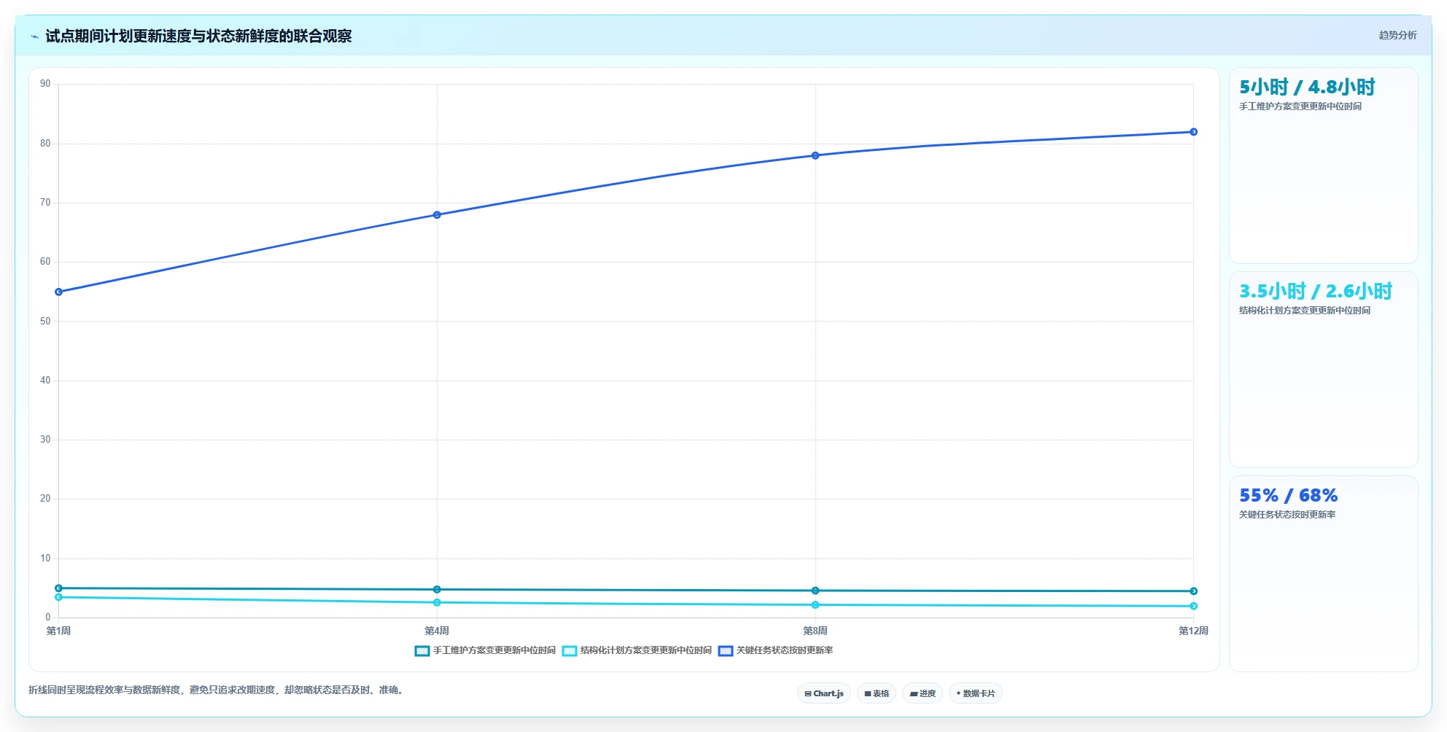The height and width of the screenshot is (732, 1447).
Task: Click the Chart.js tag pill
Action: point(824,693)
